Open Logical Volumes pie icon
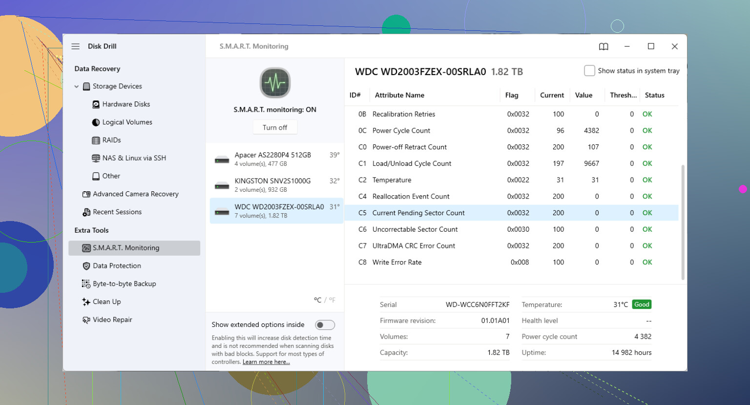 coord(96,122)
